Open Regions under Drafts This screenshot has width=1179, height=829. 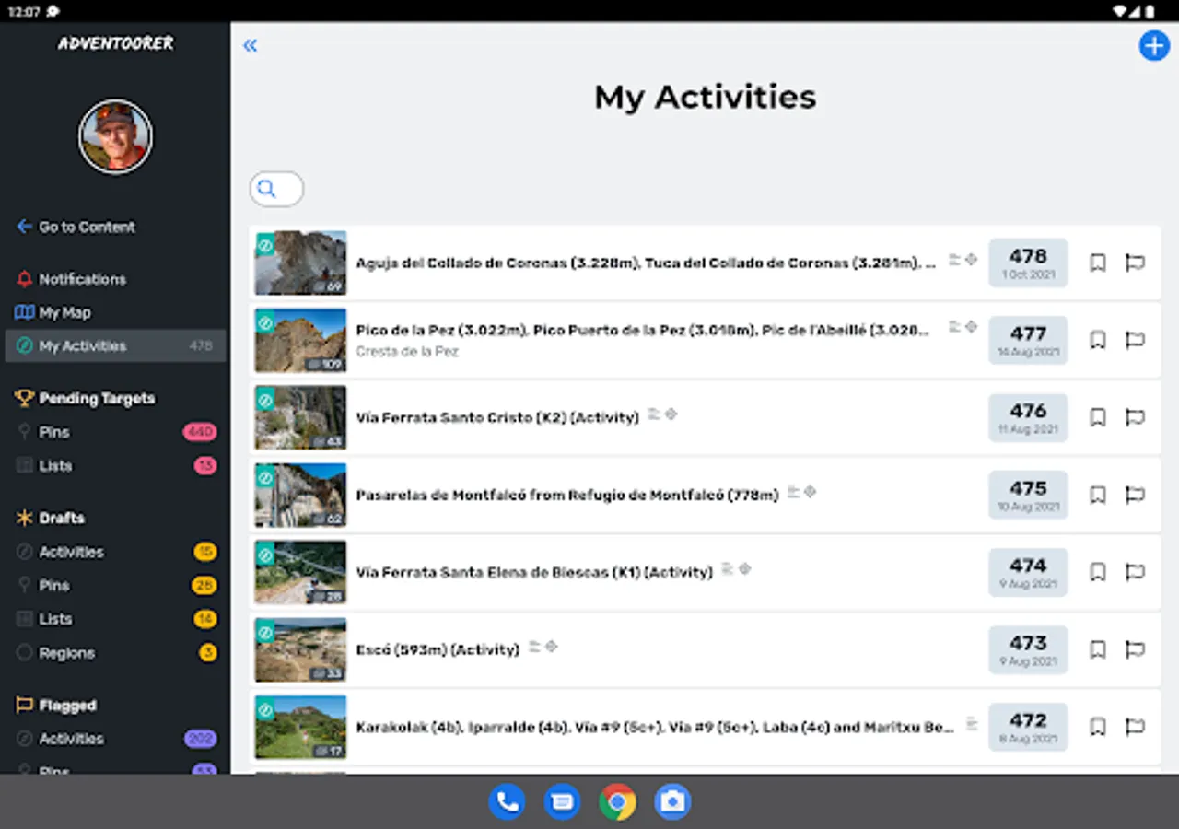[115, 653]
